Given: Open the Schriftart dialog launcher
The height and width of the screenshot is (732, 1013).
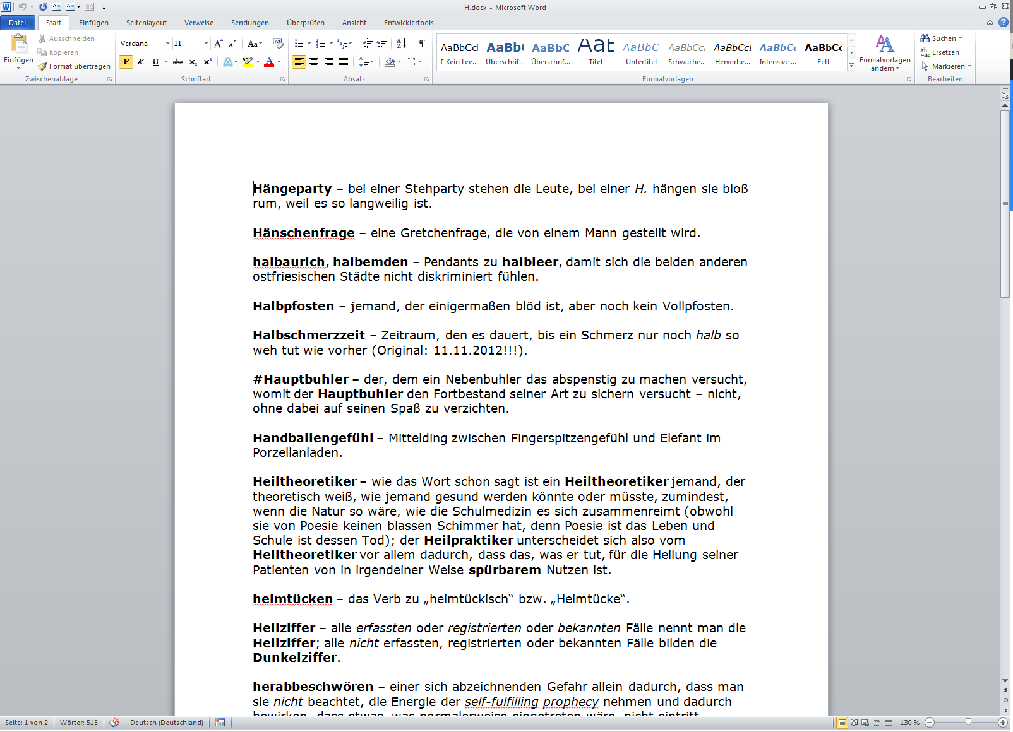Looking at the screenshot, I should (282, 80).
